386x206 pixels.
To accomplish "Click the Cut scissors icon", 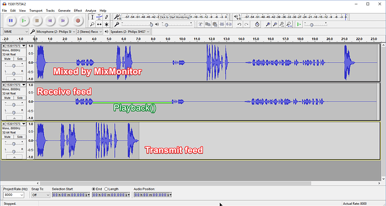I will pos(201,24).
